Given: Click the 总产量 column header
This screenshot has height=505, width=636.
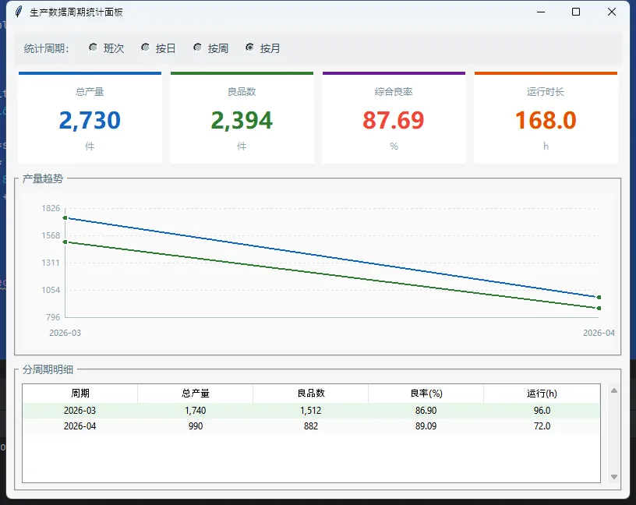Looking at the screenshot, I should (x=195, y=393).
